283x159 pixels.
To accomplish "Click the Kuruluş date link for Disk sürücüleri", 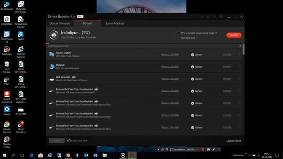I will [170, 79].
